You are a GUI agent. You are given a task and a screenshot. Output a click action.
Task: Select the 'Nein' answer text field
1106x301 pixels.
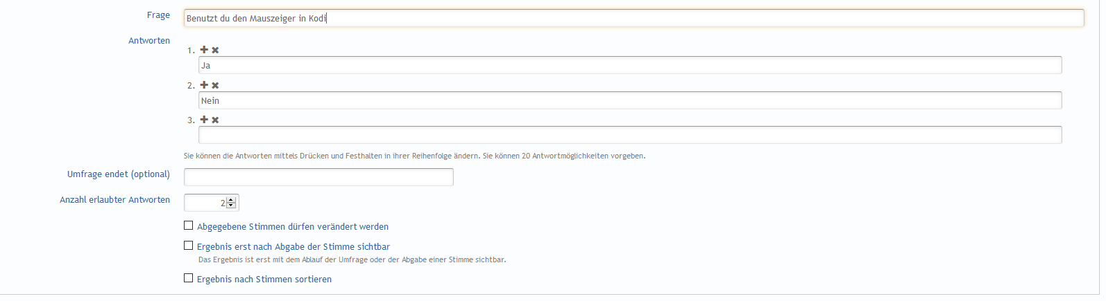(x=630, y=100)
